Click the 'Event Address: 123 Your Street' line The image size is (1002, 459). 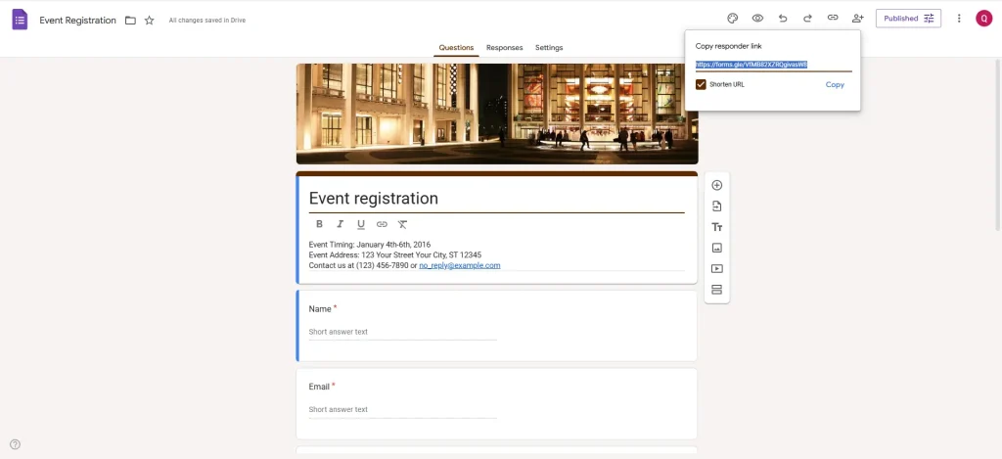[x=395, y=255]
